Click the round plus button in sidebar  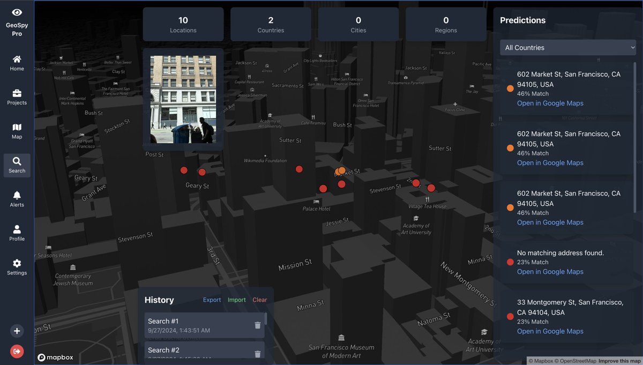point(17,331)
